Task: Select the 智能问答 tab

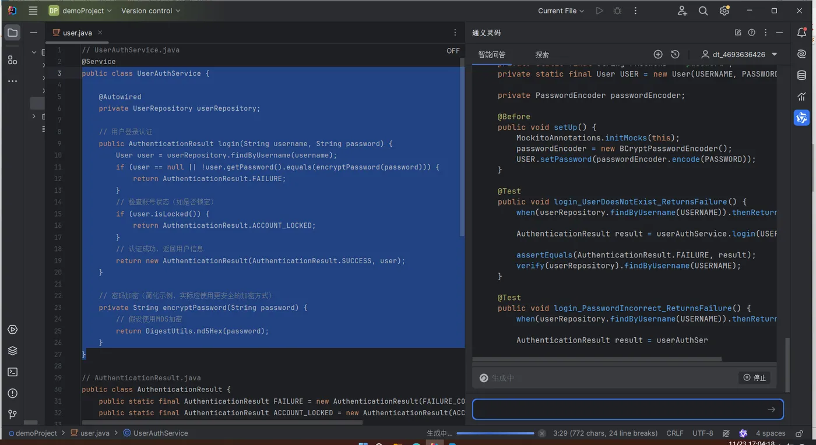Action: coord(492,54)
